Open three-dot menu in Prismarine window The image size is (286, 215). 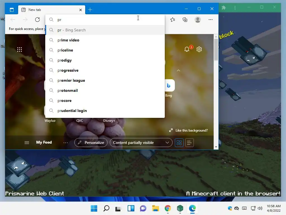click(235, 8)
